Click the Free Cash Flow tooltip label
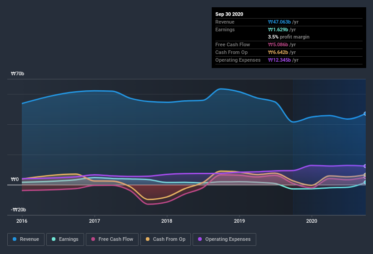This screenshot has width=373, height=254. (x=233, y=44)
